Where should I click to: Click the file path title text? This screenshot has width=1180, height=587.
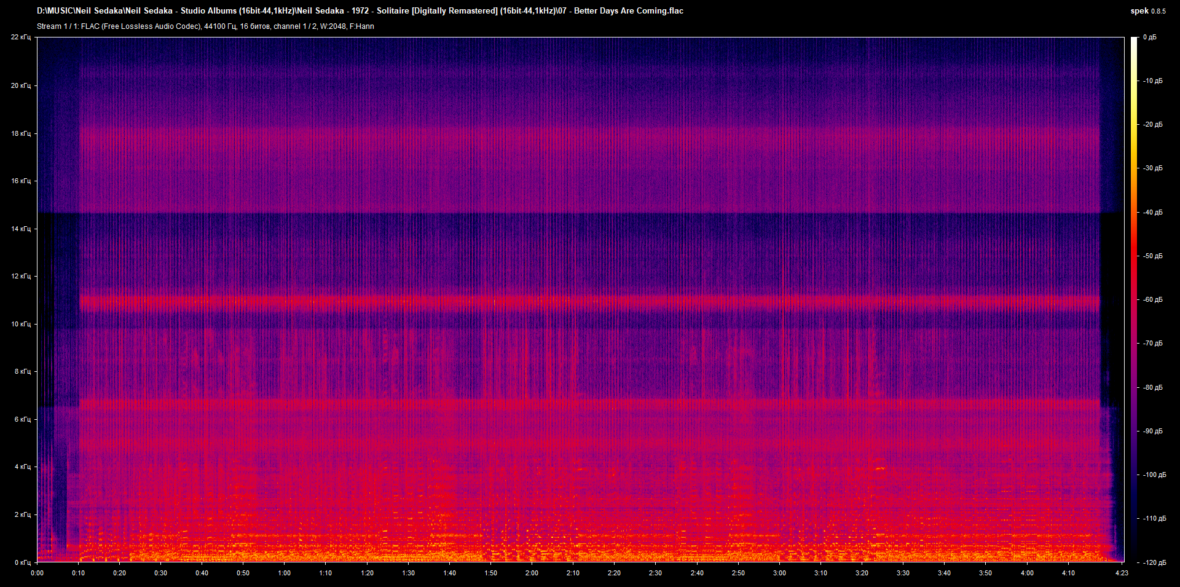[360, 10]
